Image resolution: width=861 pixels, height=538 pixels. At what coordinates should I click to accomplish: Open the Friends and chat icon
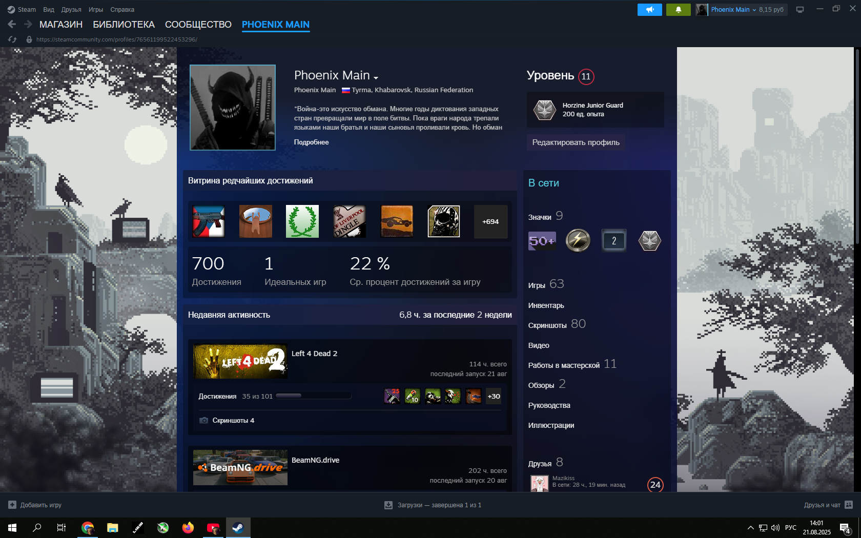point(849,505)
